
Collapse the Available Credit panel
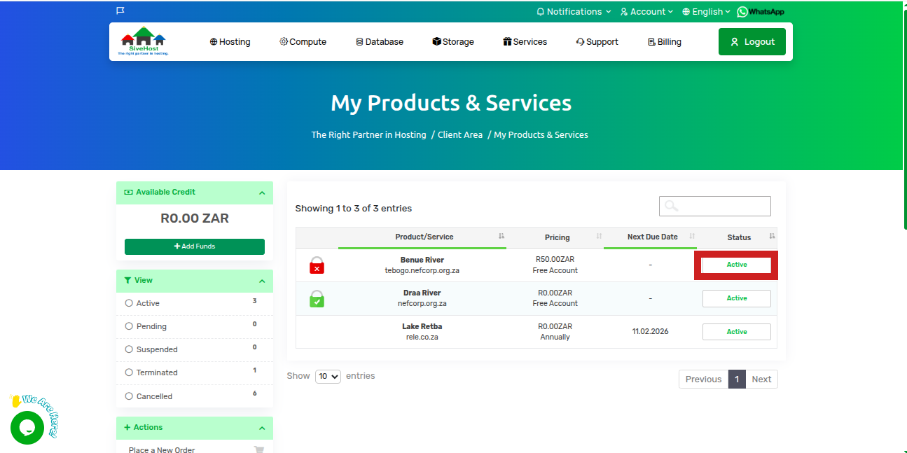click(262, 193)
